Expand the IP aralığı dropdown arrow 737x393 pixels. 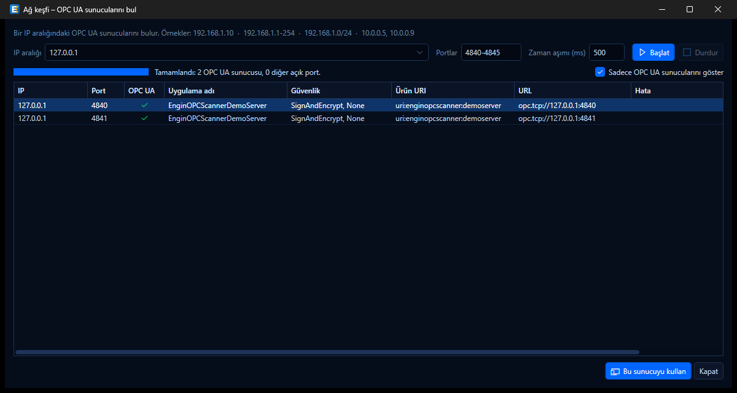[x=421, y=53]
